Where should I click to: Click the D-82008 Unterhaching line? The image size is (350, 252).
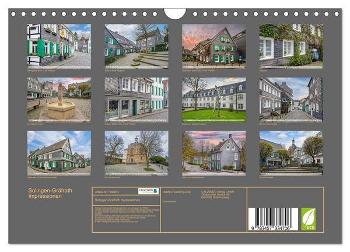tap(215, 197)
